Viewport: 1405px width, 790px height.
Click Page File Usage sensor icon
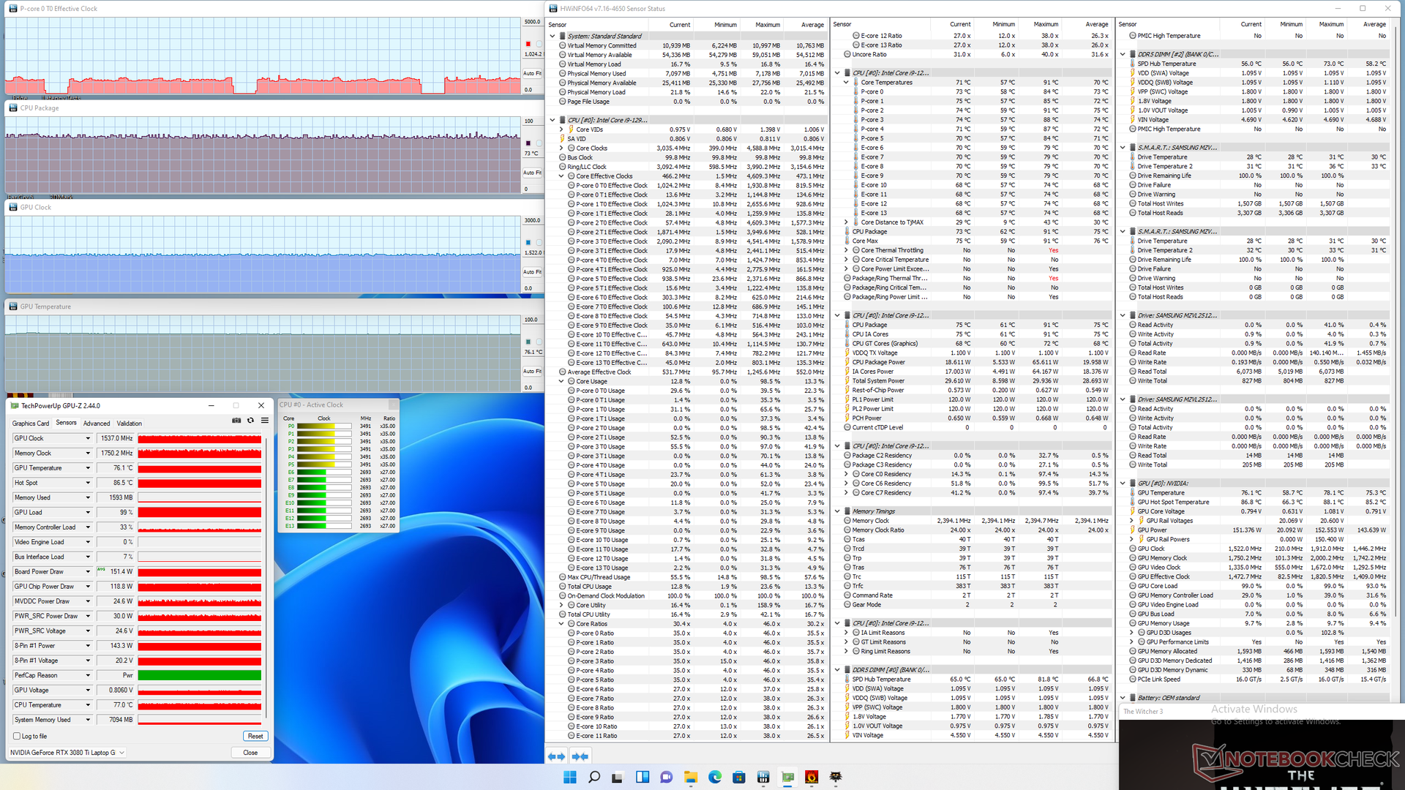coord(563,102)
